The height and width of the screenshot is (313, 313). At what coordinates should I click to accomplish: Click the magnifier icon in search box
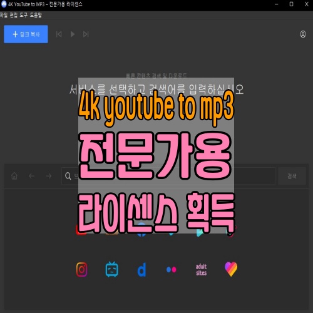(68, 176)
